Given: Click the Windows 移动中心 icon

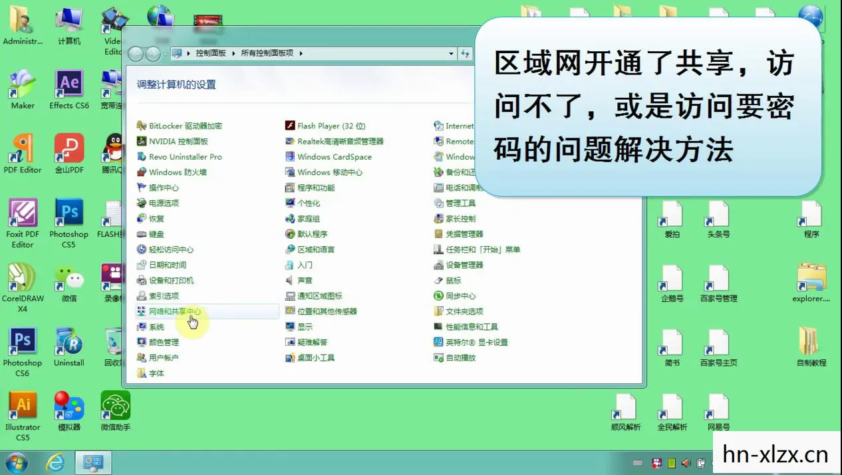Looking at the screenshot, I should click(x=290, y=172).
